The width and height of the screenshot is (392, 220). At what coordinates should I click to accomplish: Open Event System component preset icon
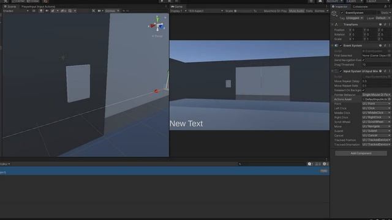click(385, 46)
